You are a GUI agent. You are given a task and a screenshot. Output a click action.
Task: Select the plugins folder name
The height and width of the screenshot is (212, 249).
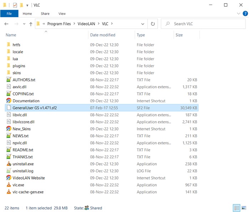point(19,66)
